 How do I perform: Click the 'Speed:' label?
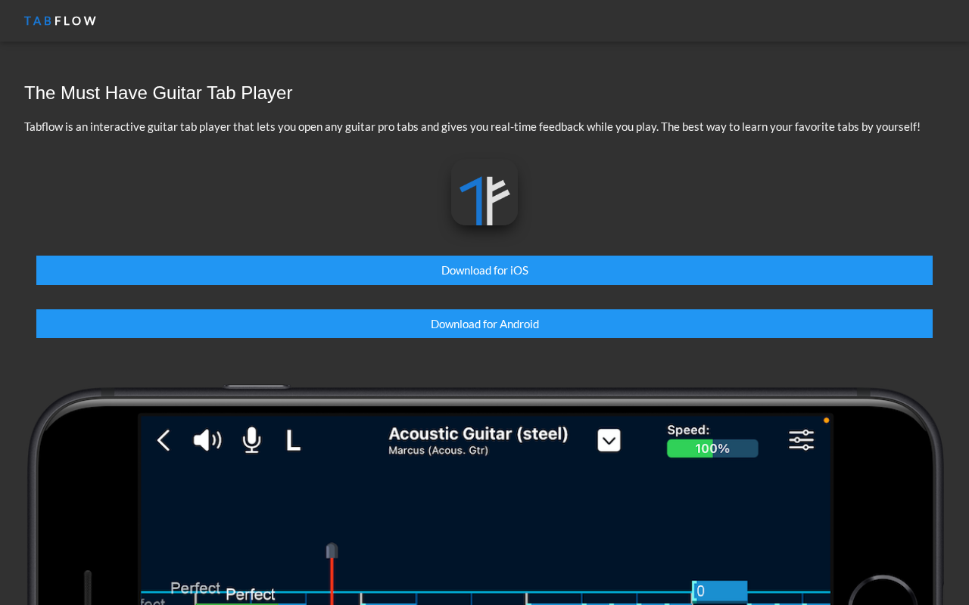688,430
